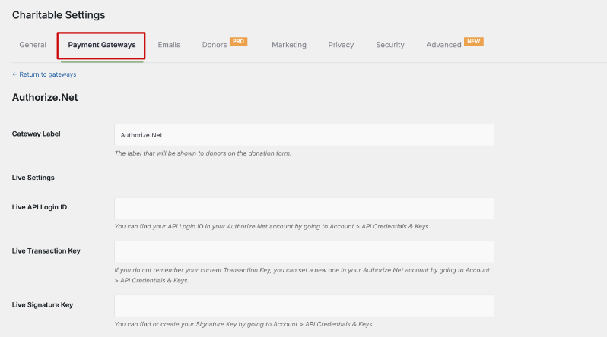The width and height of the screenshot is (607, 337).
Task: Click the Transaction Key help description
Action: point(302,276)
